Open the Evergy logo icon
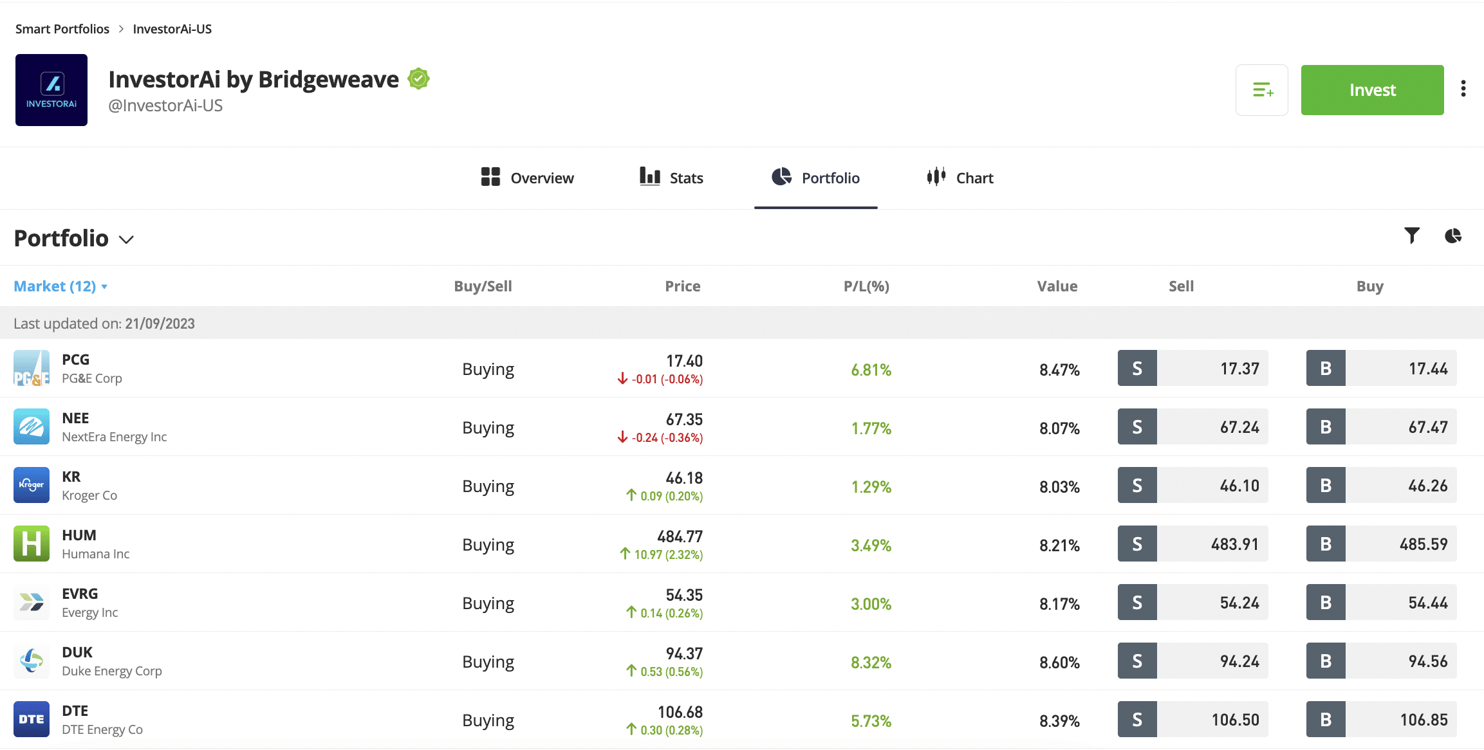The image size is (1484, 750). (32, 602)
